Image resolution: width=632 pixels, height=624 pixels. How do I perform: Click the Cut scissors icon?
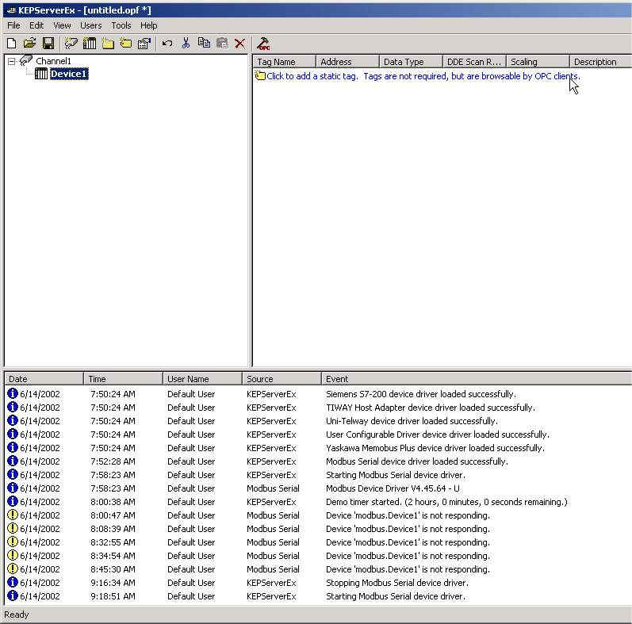(186, 44)
